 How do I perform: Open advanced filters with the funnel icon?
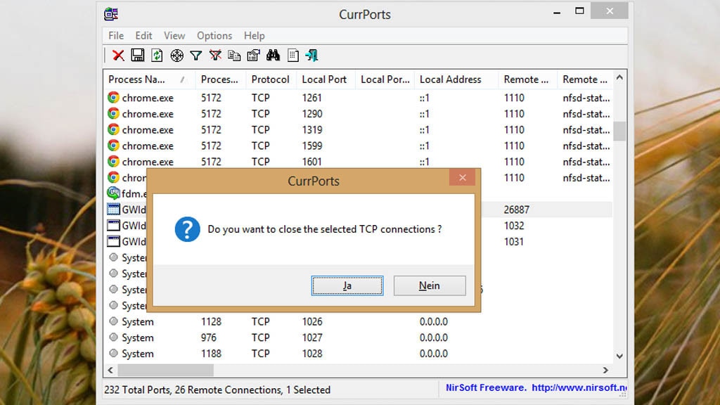(x=196, y=56)
